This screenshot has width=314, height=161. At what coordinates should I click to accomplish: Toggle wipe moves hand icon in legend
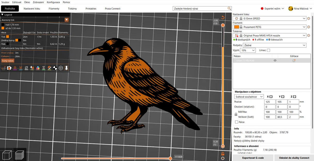9,68
